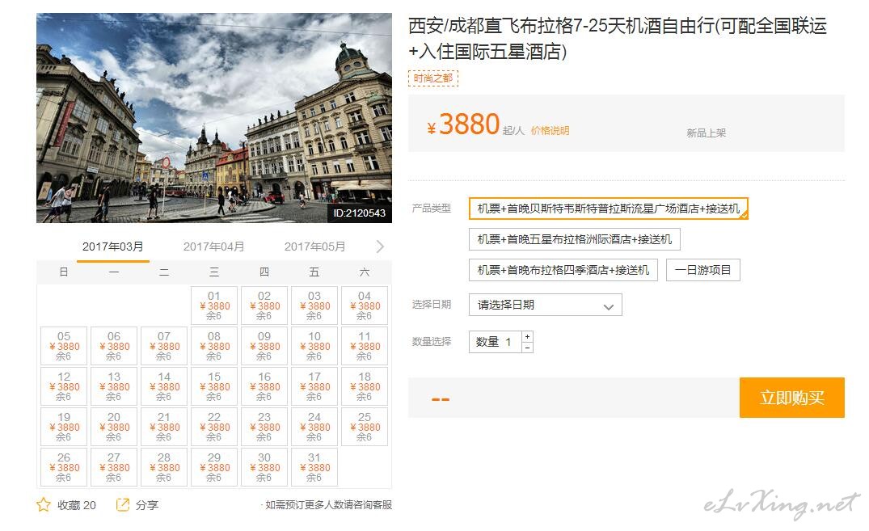Select March 16 on calendar
This screenshot has height=531, width=869.
click(x=264, y=386)
